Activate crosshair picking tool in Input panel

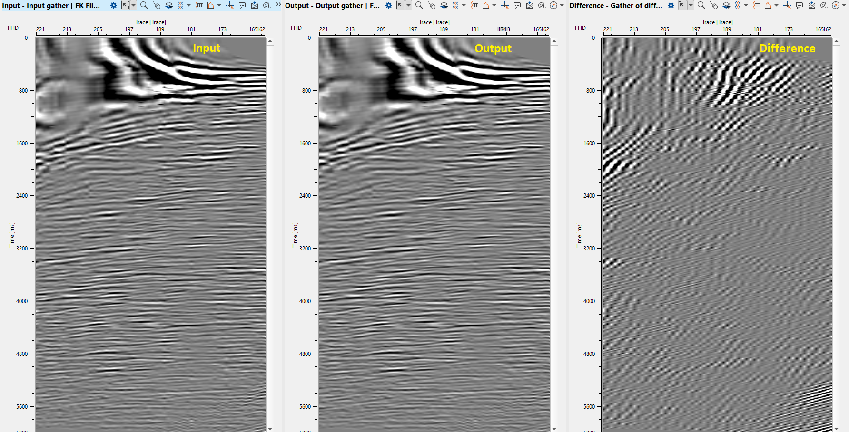230,6
